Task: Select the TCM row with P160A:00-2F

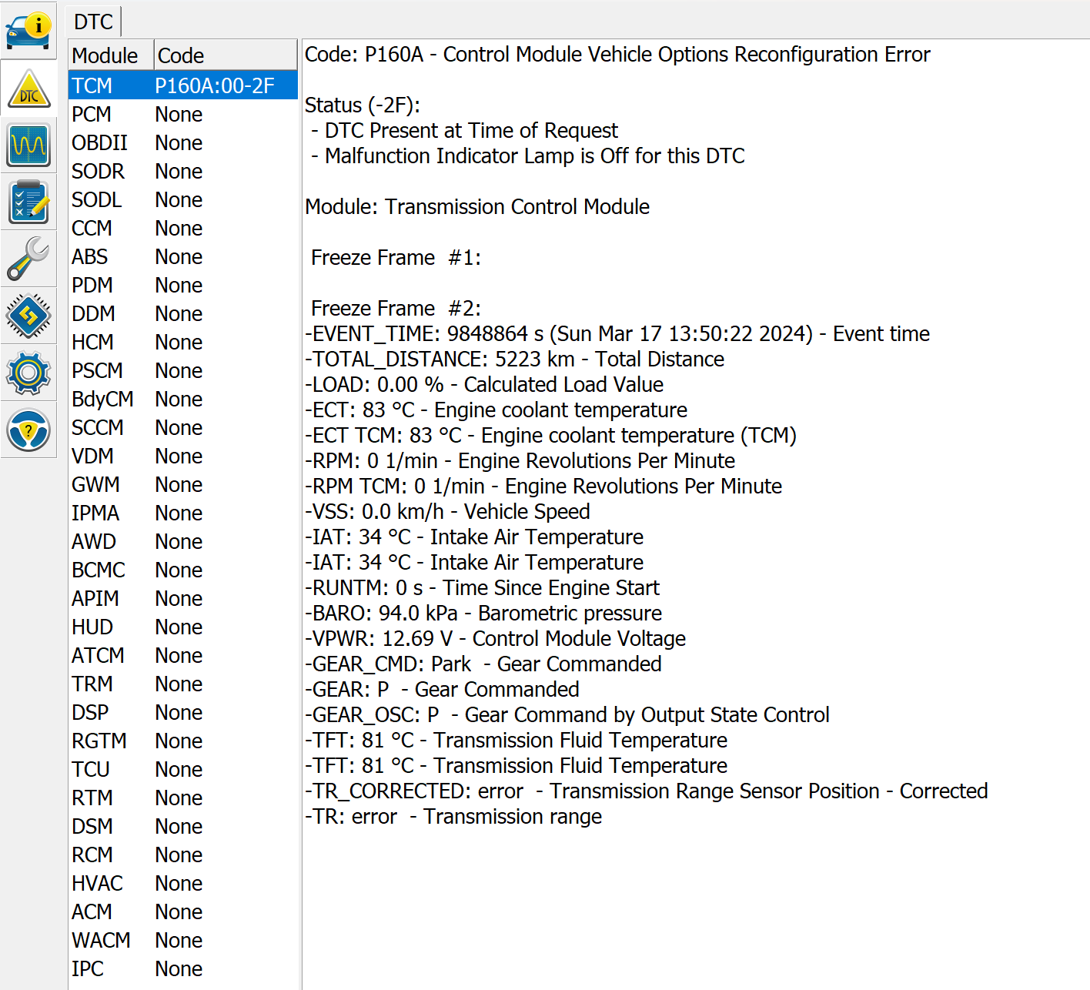Action: (x=183, y=85)
